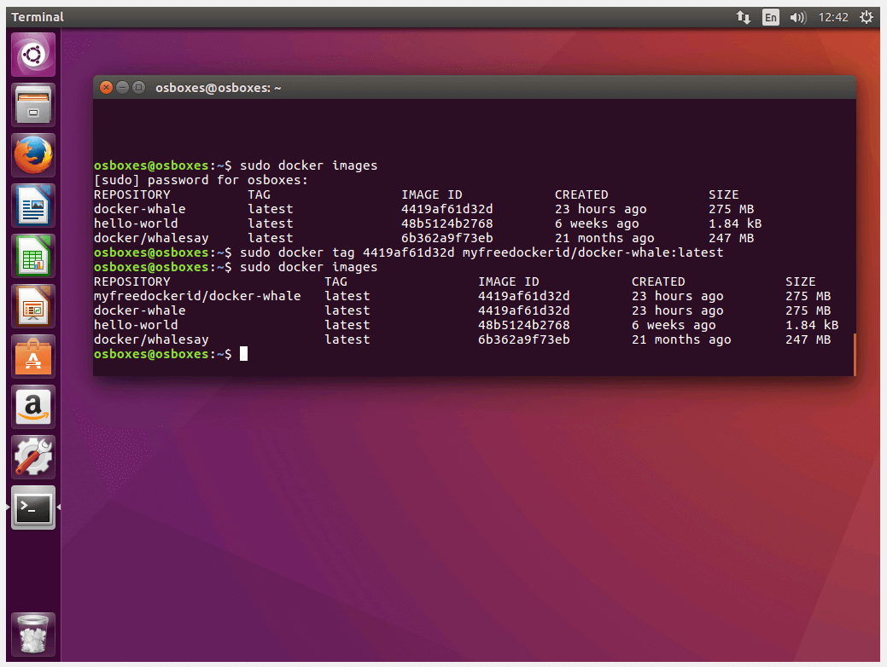Open the Files manager from launcher

pyautogui.click(x=33, y=105)
